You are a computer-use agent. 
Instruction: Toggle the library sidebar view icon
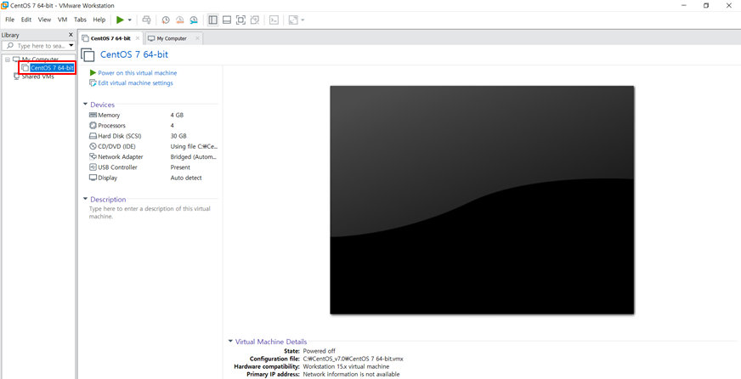[x=212, y=20]
